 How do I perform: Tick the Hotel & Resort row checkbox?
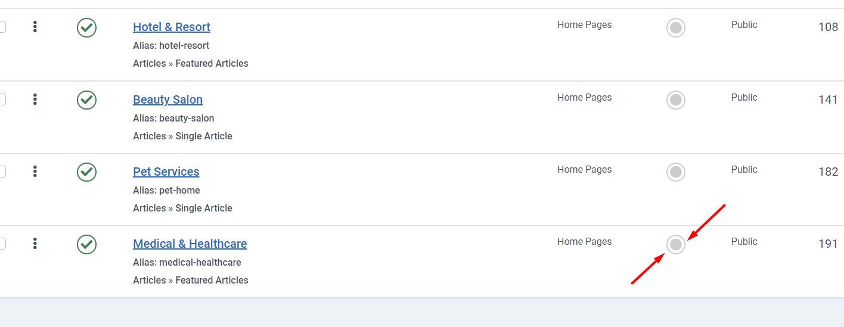click(x=2, y=27)
